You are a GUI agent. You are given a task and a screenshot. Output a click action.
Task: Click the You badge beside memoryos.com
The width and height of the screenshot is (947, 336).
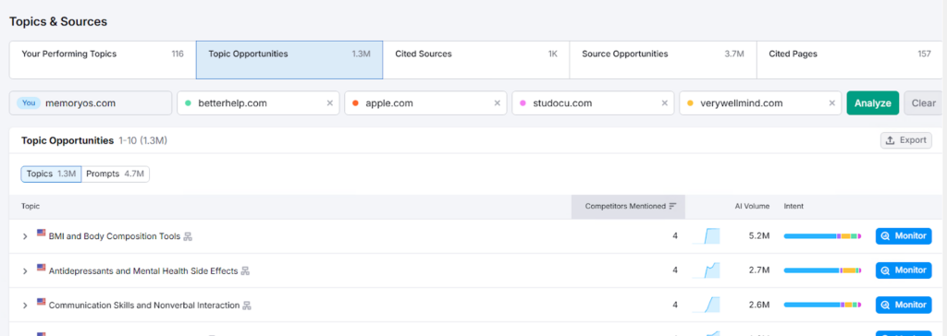coord(29,103)
